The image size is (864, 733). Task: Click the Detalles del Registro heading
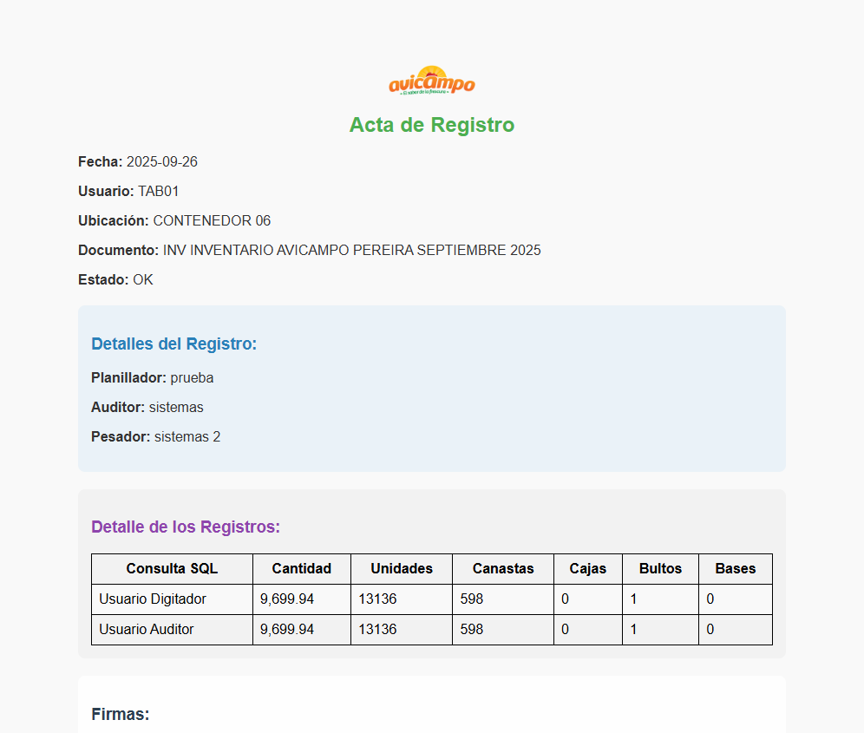point(173,344)
